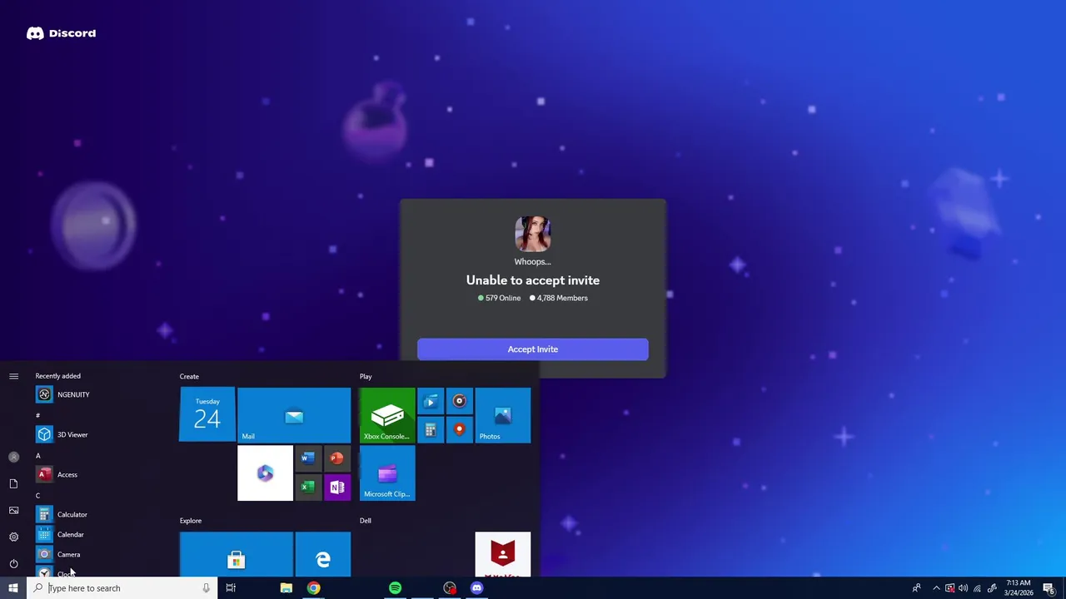Open the Photos tile
Screen dimensions: 1066x599
pos(503,415)
